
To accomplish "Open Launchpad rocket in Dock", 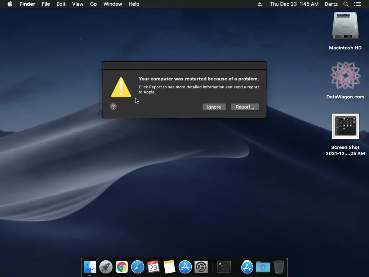I will 106,267.
